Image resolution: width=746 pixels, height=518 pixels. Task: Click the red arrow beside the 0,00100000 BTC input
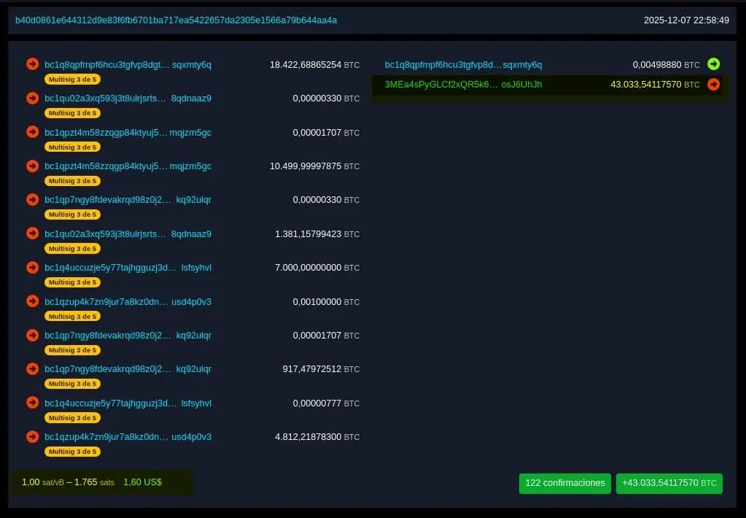pyautogui.click(x=32, y=301)
